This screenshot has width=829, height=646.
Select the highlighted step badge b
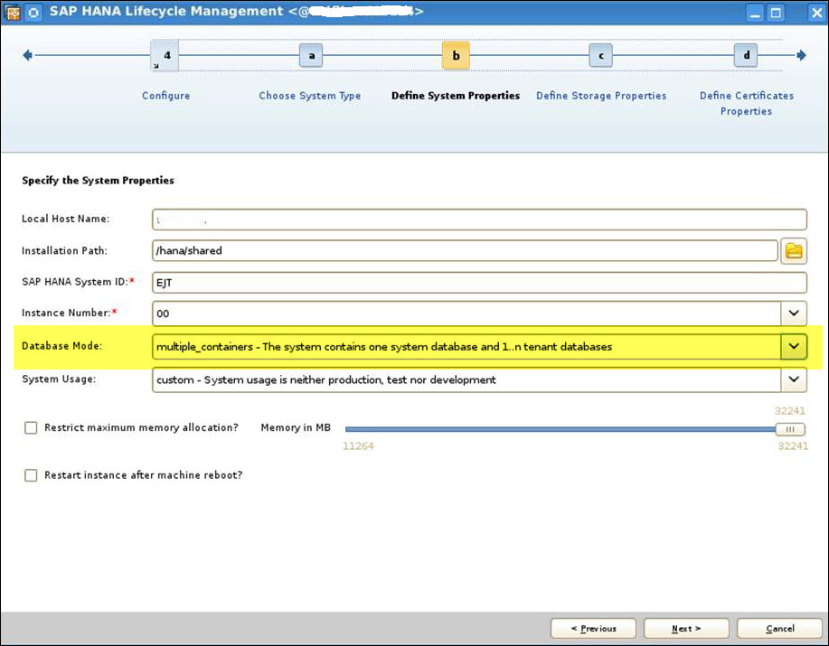pyautogui.click(x=456, y=55)
